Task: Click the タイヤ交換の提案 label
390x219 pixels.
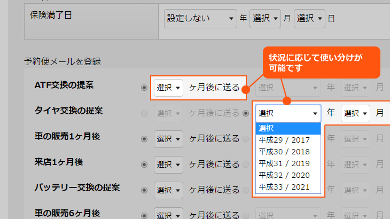Action: pos(68,111)
